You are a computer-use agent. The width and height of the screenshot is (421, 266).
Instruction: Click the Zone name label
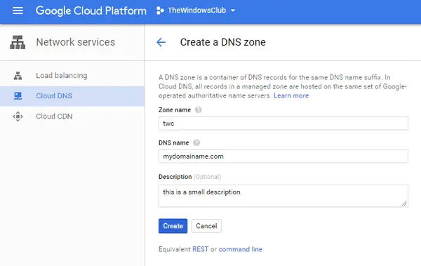(x=175, y=110)
